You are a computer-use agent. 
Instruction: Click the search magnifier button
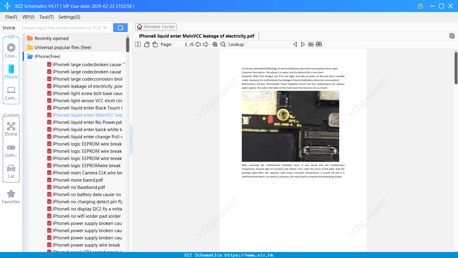tap(120, 28)
